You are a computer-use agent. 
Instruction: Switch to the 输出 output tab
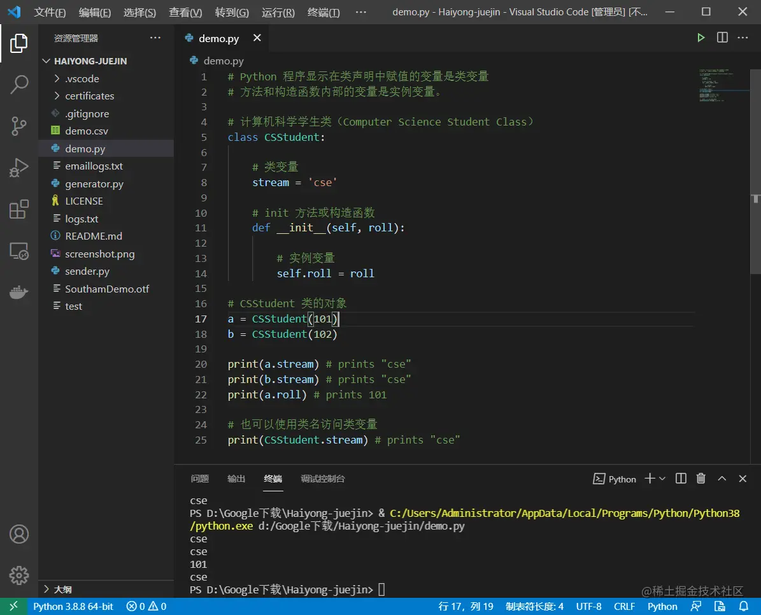coord(236,479)
